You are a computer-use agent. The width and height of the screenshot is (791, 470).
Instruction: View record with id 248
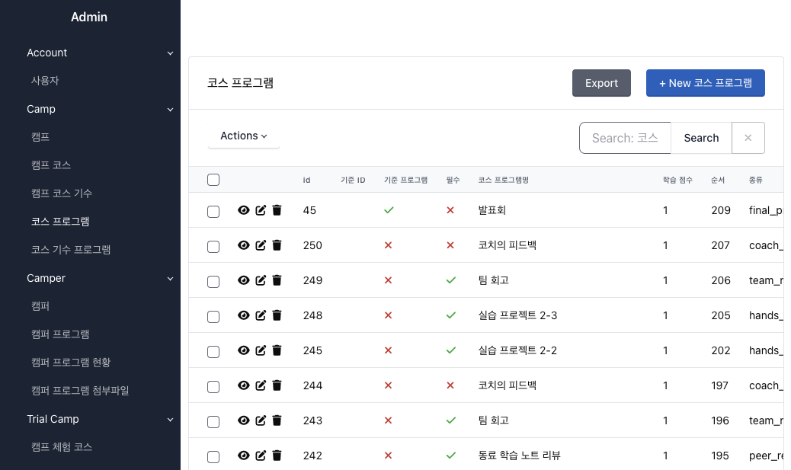[x=244, y=315]
